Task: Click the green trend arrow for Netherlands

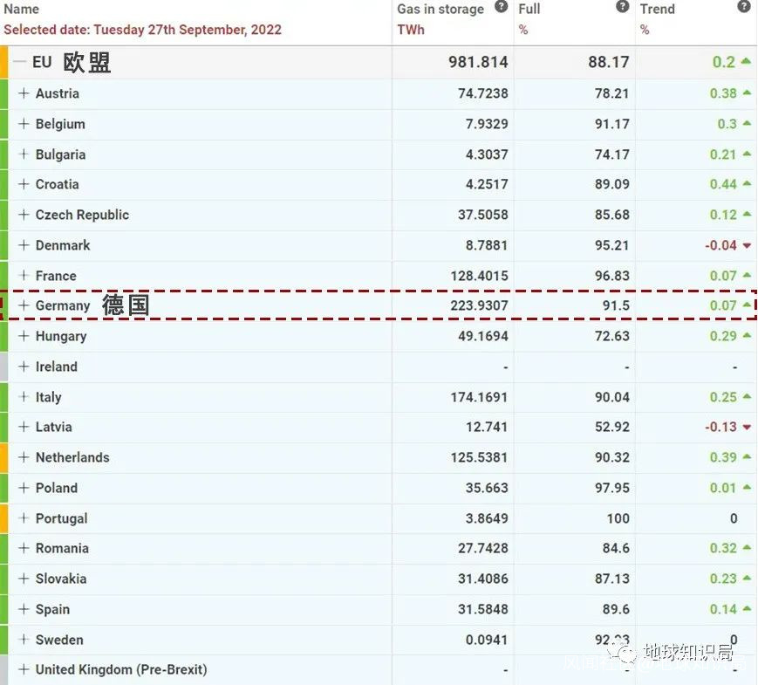Action: point(746,457)
